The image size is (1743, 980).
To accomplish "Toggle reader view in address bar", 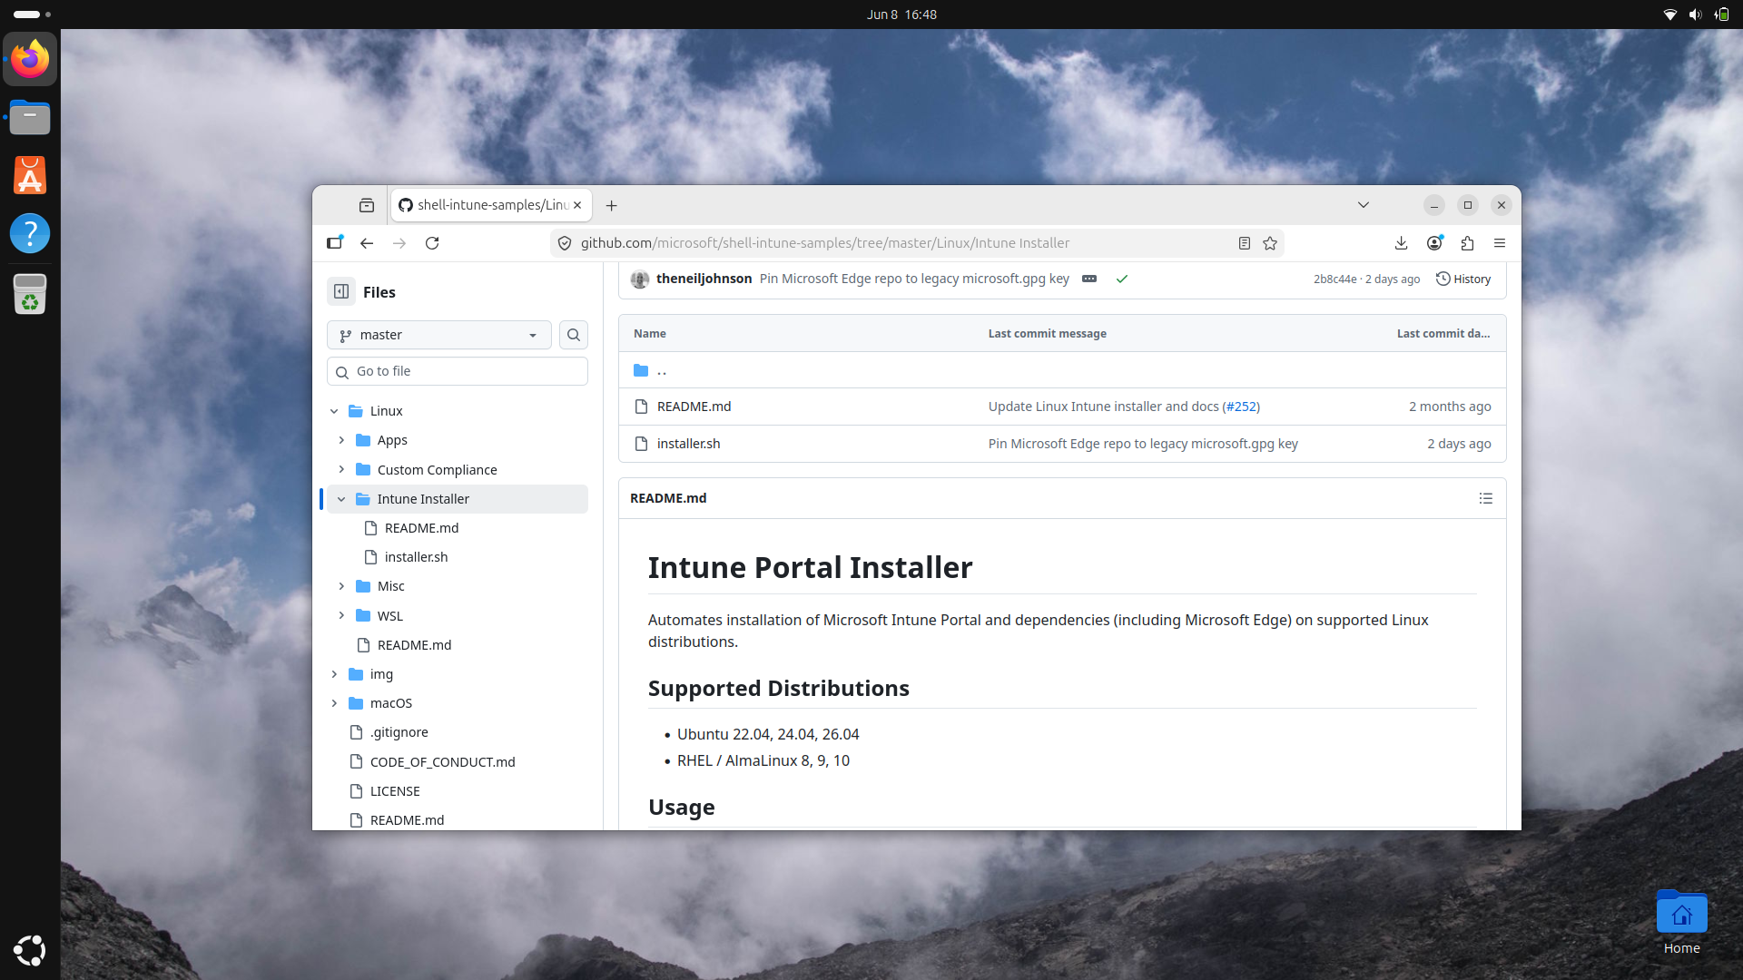I will tap(1245, 243).
